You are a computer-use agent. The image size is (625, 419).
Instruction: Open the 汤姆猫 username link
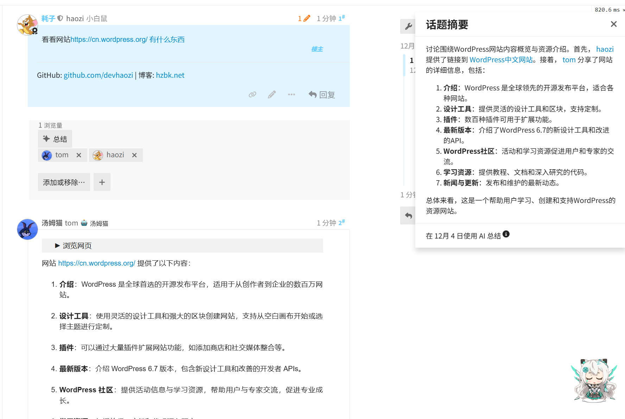[52, 223]
